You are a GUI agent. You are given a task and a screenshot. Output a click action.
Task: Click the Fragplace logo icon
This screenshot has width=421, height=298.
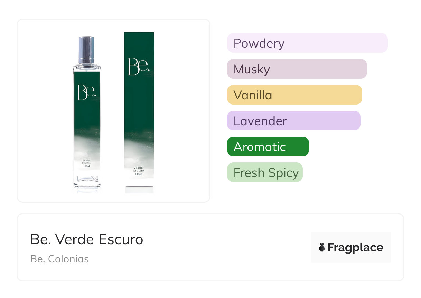click(322, 247)
